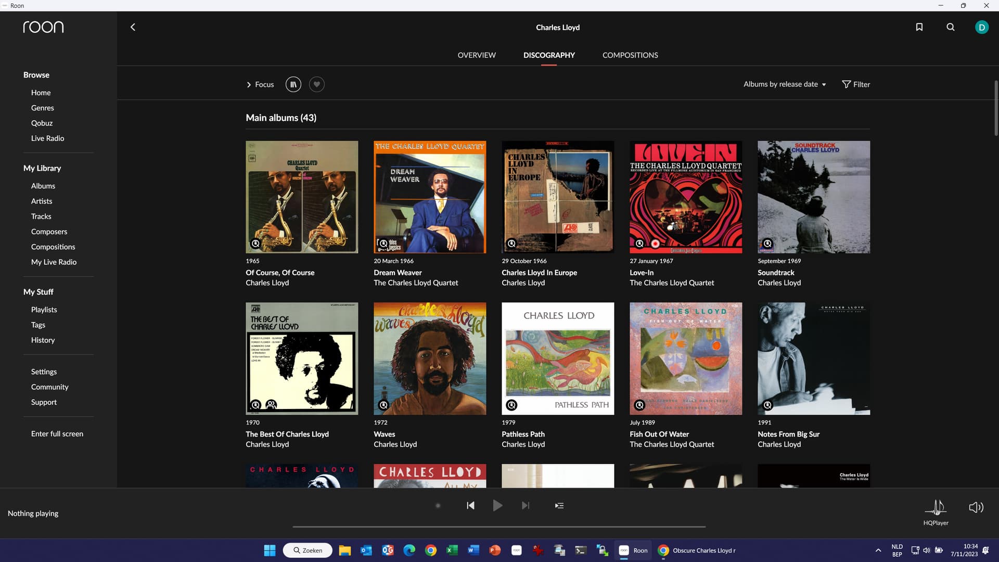Image resolution: width=999 pixels, height=562 pixels.
Task: Open File Explorer from taskbar
Action: [x=344, y=551]
